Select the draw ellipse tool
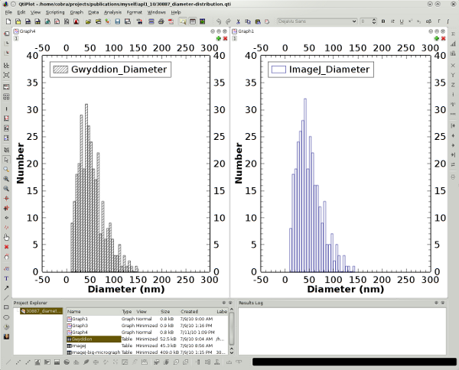 click(6, 317)
